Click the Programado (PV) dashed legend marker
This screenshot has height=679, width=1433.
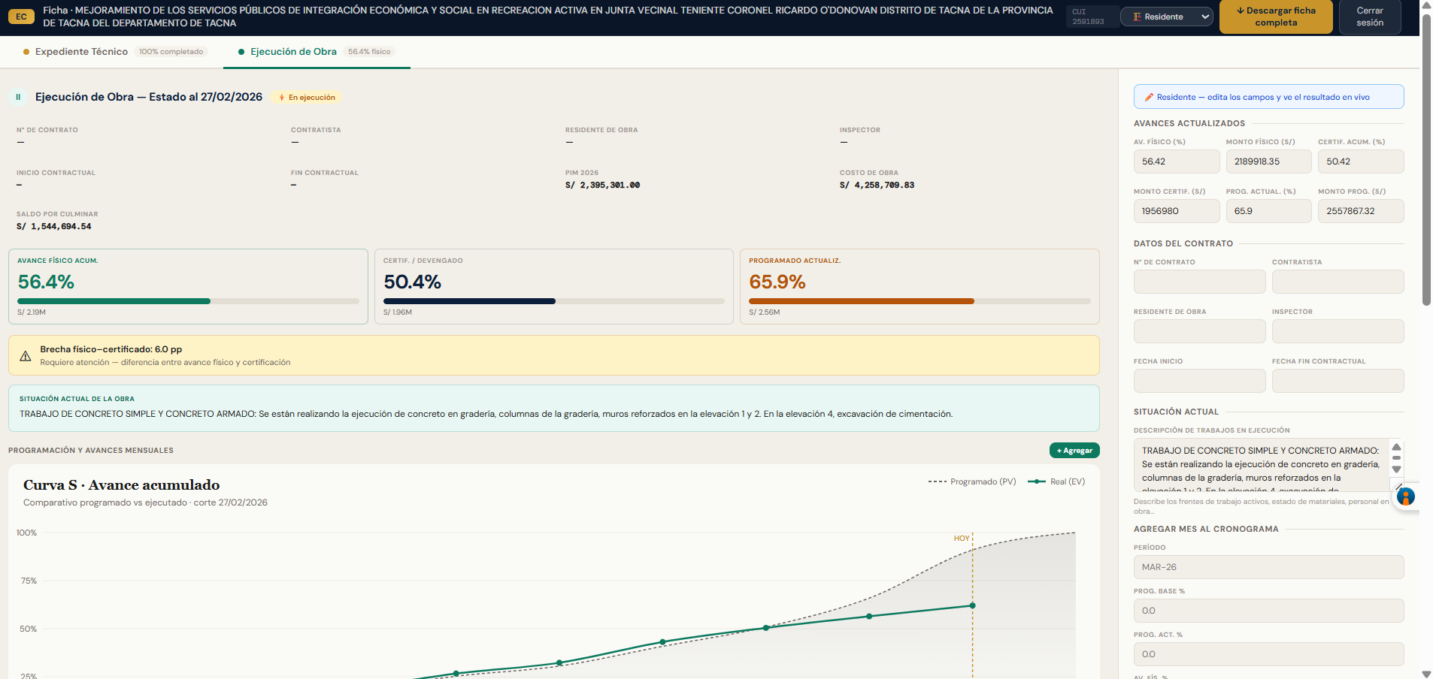coord(937,481)
